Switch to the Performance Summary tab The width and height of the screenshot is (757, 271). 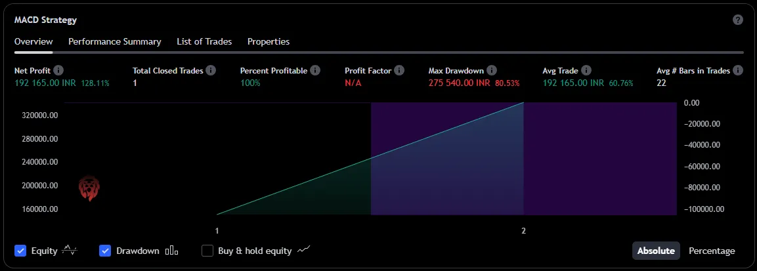[115, 41]
